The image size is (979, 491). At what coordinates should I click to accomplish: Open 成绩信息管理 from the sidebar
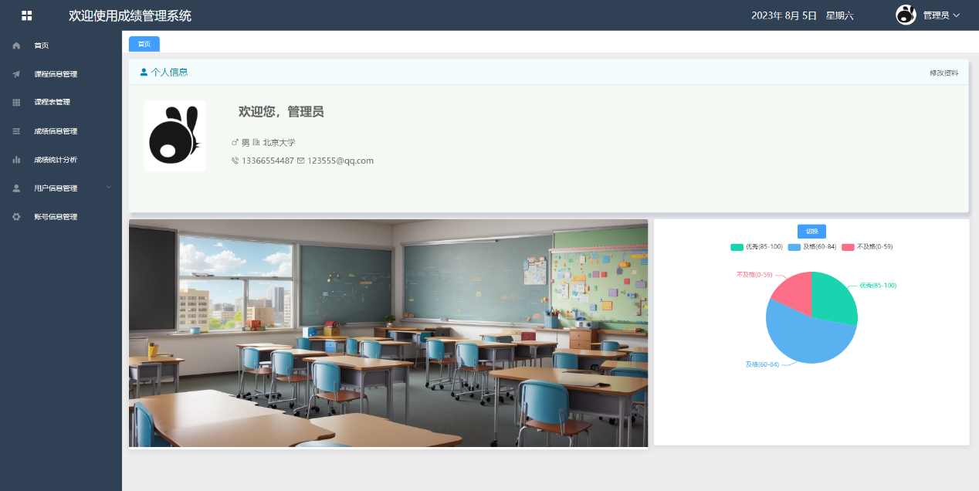point(61,131)
